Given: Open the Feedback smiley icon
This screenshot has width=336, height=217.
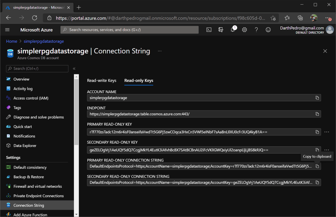Looking at the screenshot, I should click(268, 30).
